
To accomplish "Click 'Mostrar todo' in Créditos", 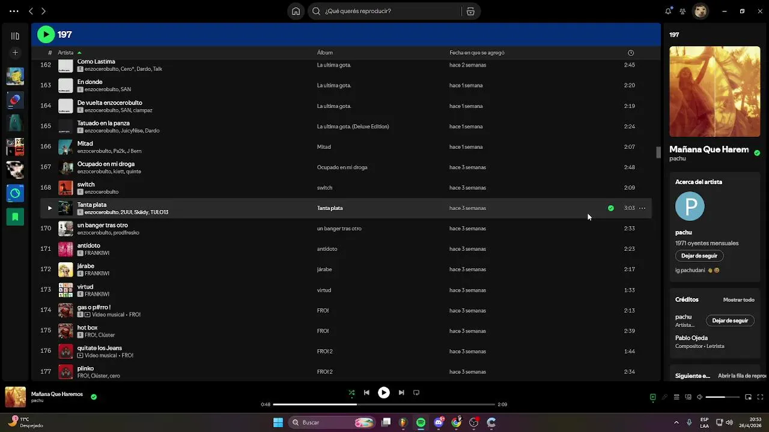I will click(x=739, y=299).
